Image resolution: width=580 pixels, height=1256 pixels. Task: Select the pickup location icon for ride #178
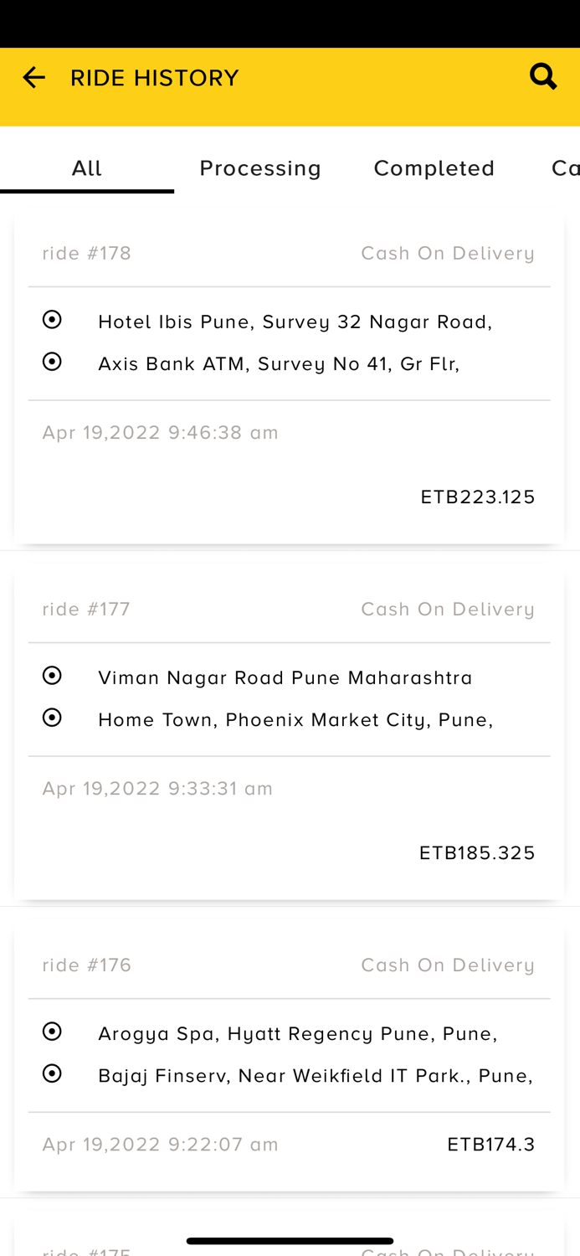coord(52,319)
